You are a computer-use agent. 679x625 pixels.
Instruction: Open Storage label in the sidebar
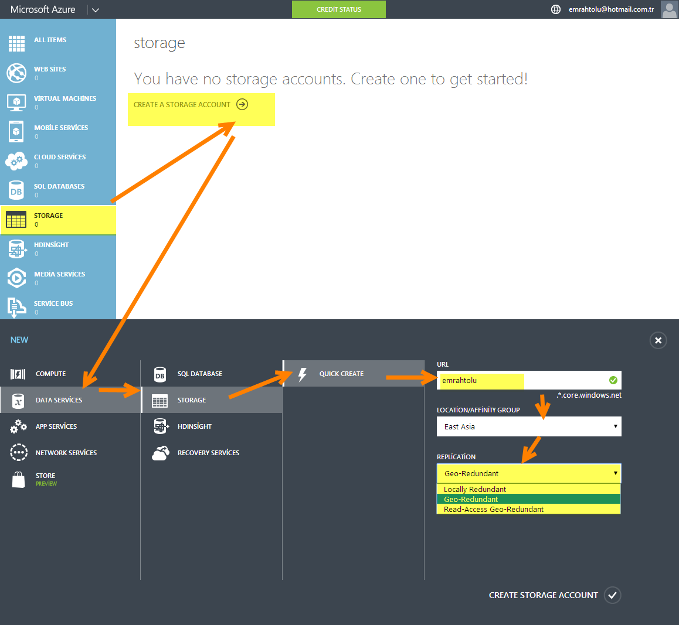[48, 216]
